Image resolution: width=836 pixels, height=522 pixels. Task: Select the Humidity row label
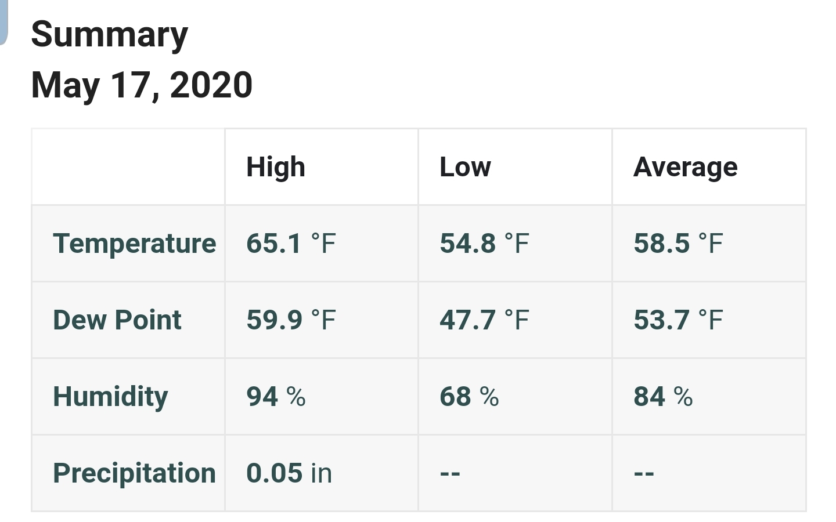tap(110, 397)
